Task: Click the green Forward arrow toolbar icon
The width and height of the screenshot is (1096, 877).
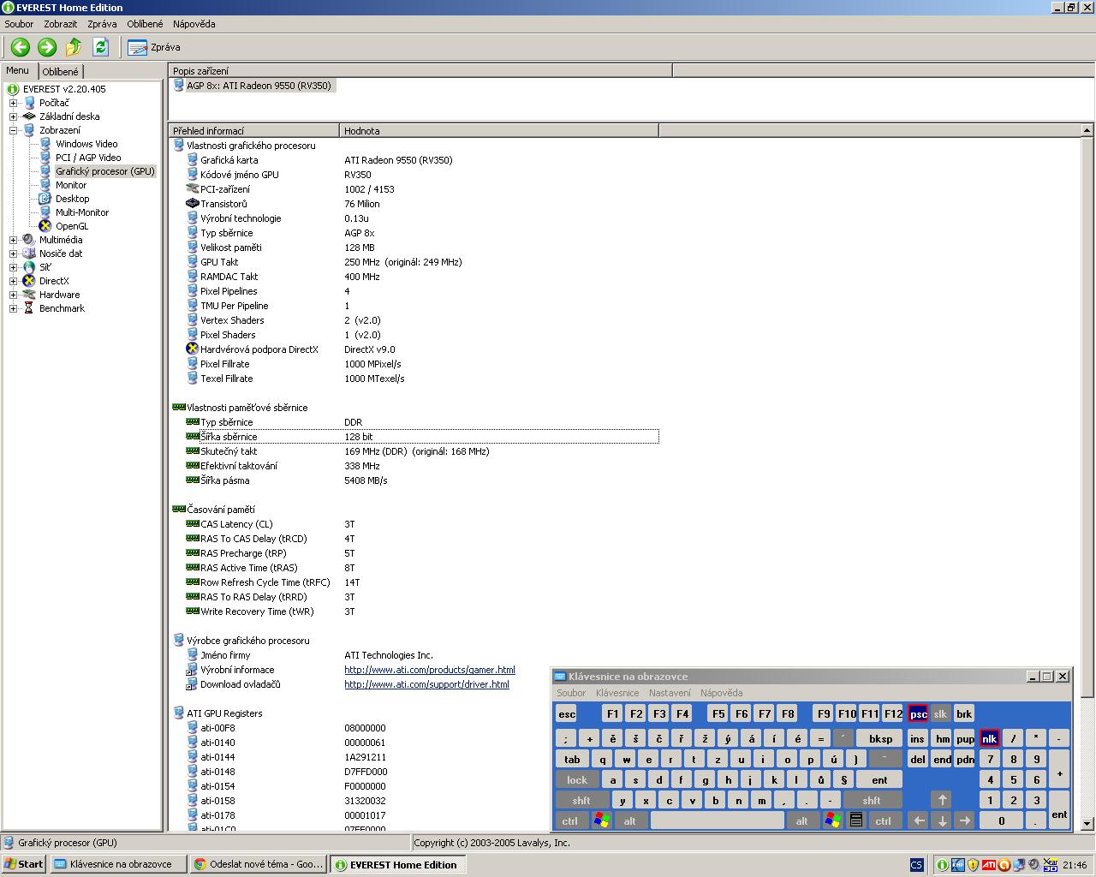Action: pyautogui.click(x=47, y=47)
